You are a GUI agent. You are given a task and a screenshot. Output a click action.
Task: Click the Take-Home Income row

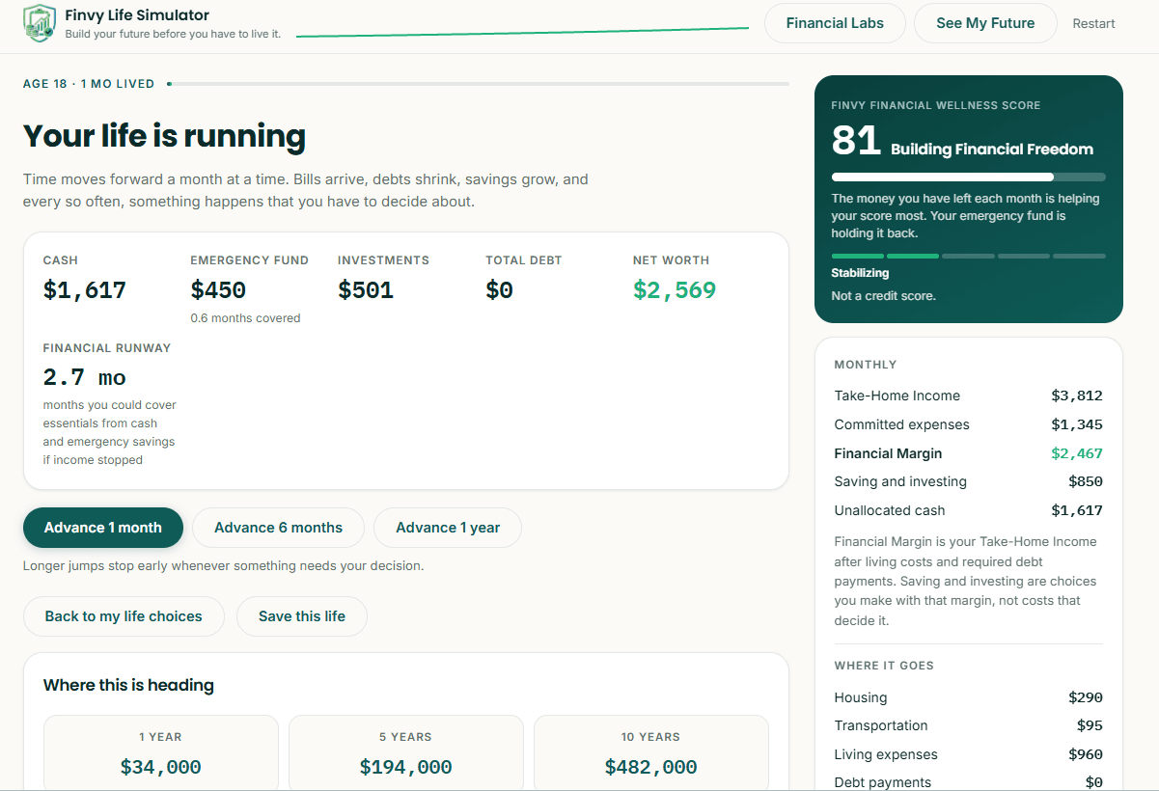tap(968, 395)
